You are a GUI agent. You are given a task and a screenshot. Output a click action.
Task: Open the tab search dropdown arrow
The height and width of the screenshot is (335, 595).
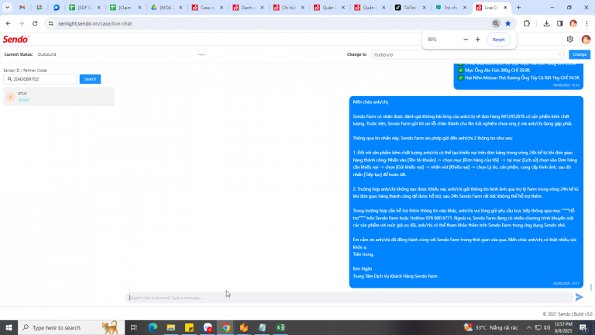coord(7,8)
